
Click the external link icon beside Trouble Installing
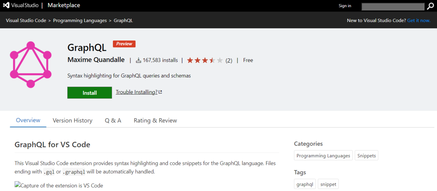click(160, 92)
